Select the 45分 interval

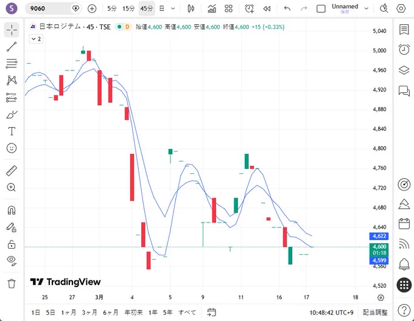point(147,9)
